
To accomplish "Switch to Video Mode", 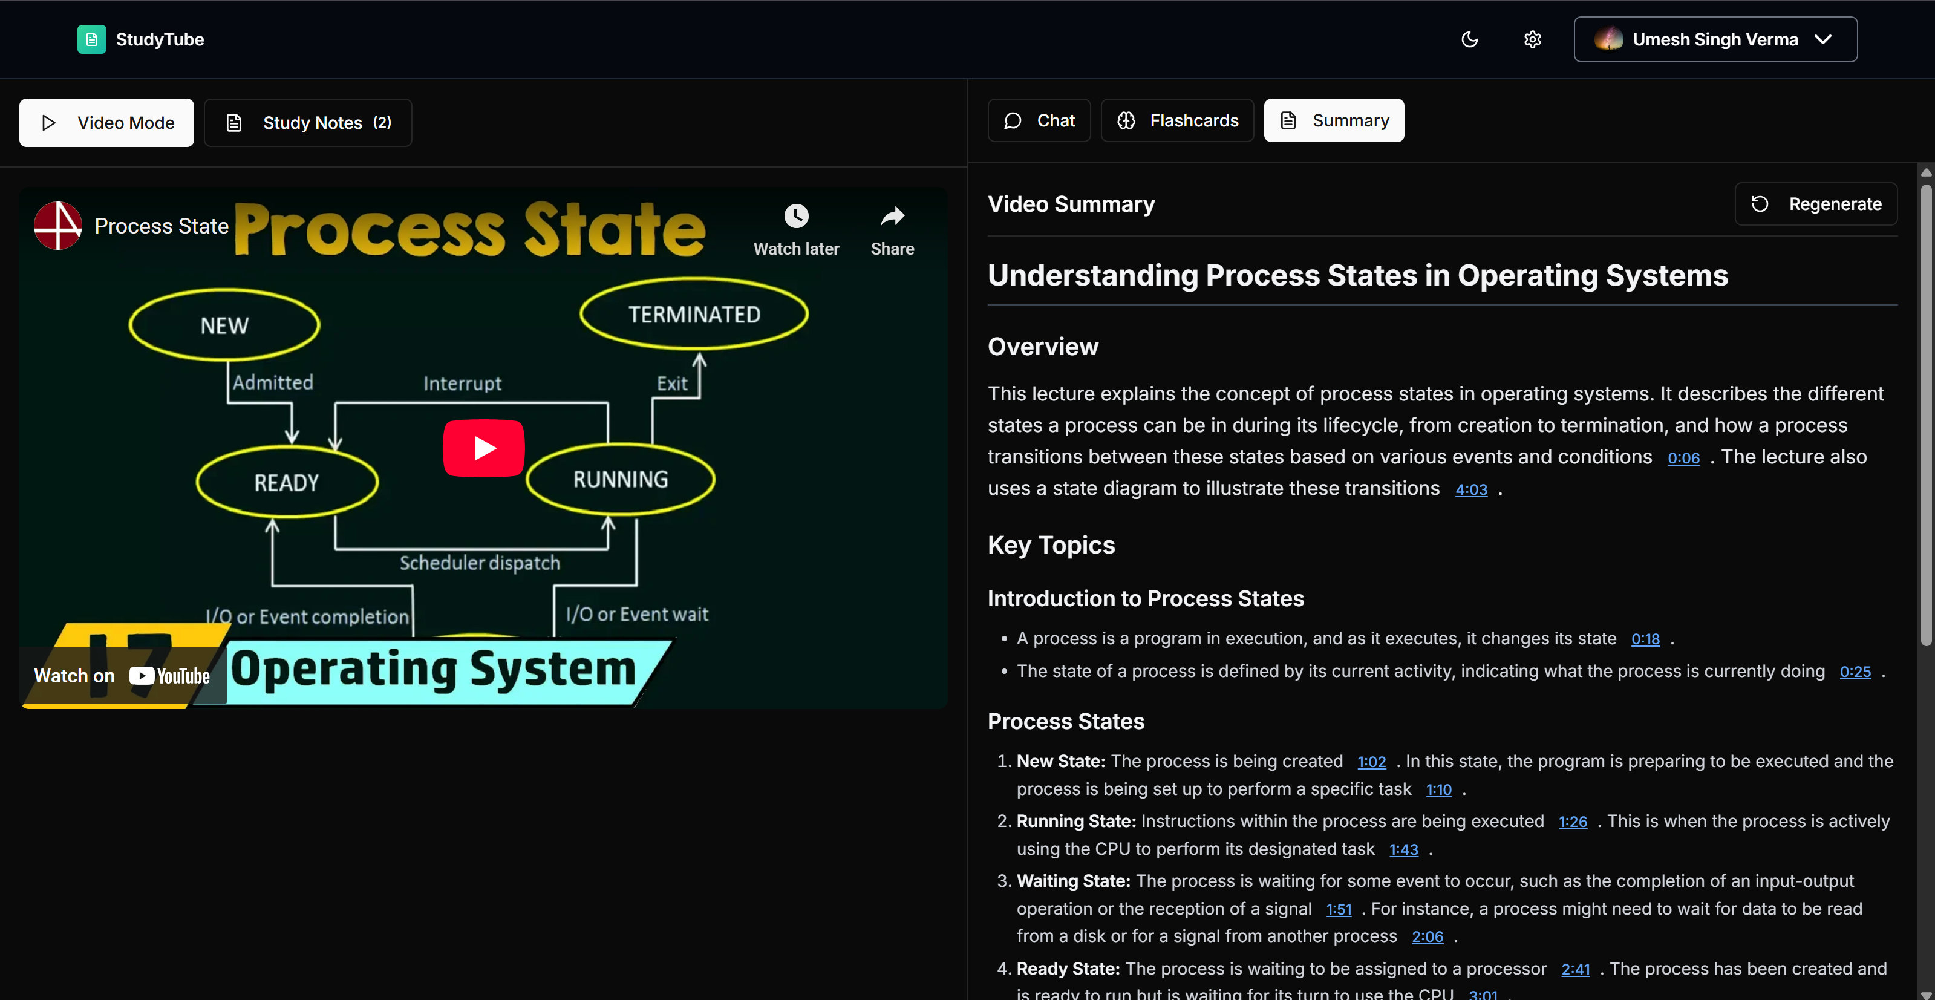I will 106,122.
